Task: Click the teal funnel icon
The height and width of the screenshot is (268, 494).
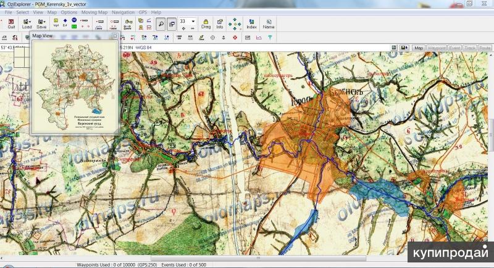Action: coord(270,38)
